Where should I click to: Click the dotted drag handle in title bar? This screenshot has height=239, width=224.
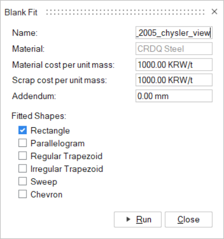125,12
